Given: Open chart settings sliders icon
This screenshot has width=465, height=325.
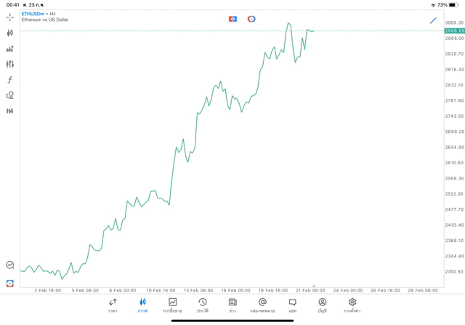Looking at the screenshot, I should [9, 64].
